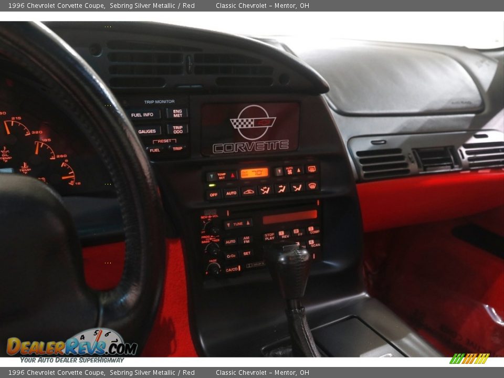Viewport: 504px width, 378px height.
Task: Reset the TRIP reading
Action: tap(177, 149)
